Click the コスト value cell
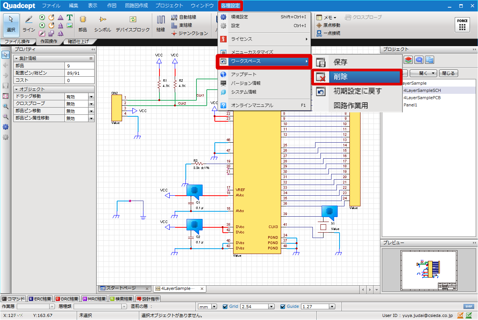 point(79,80)
